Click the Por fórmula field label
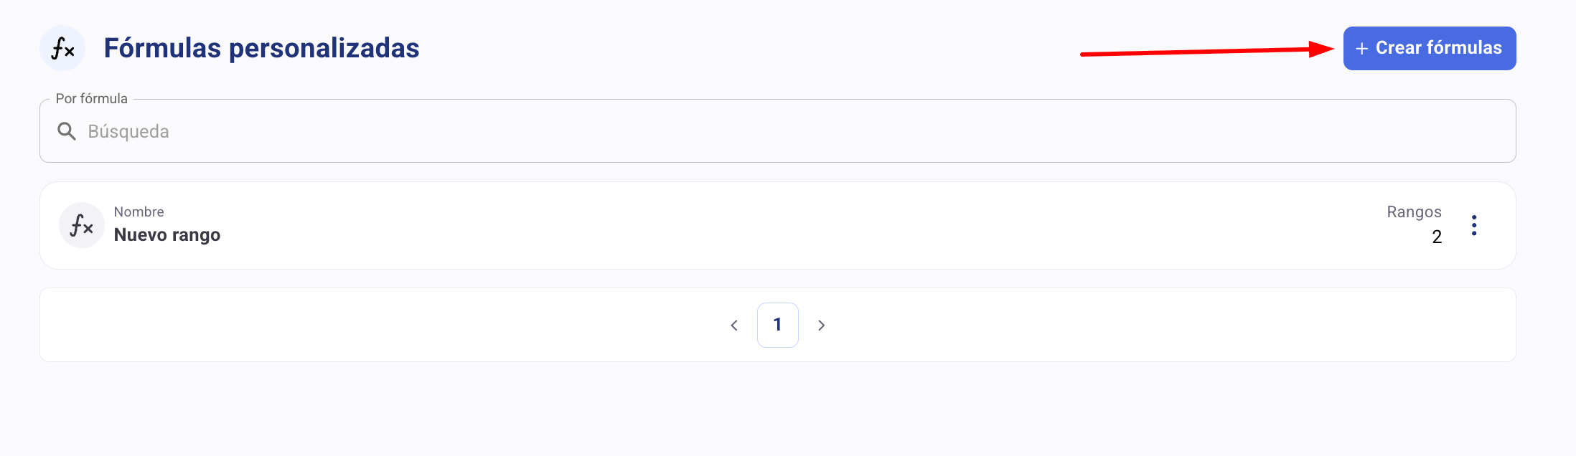 [92, 99]
